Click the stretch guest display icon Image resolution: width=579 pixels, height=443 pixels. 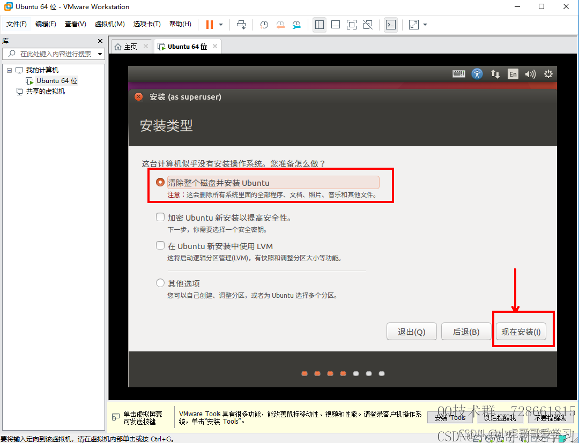pos(413,25)
